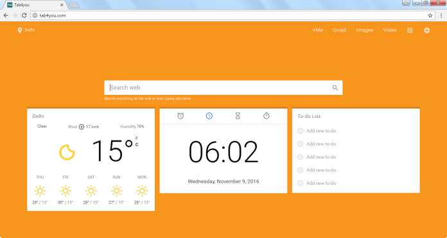Click the SUN day label
The height and width of the screenshot is (238, 447).
click(116, 177)
